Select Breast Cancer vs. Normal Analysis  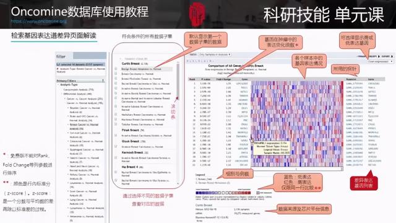[x=84, y=126]
